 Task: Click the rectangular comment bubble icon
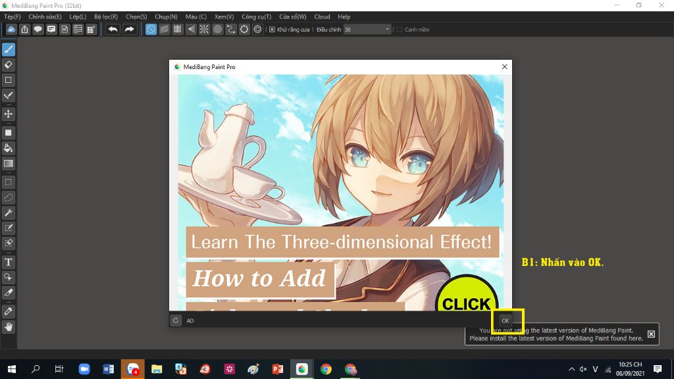[x=51, y=29]
